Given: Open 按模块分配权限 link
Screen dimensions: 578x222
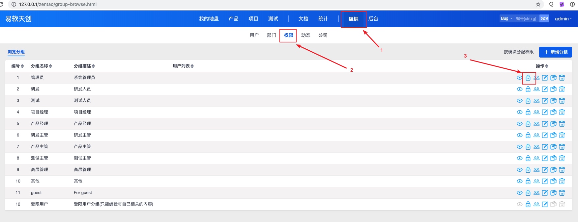Looking at the screenshot, I should [x=518, y=52].
